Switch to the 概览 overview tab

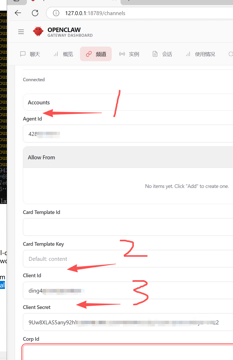63,54
